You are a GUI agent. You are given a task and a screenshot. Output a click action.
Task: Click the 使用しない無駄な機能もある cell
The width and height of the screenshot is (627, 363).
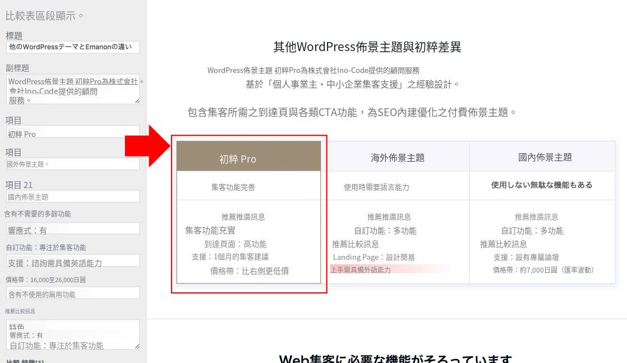pos(542,185)
